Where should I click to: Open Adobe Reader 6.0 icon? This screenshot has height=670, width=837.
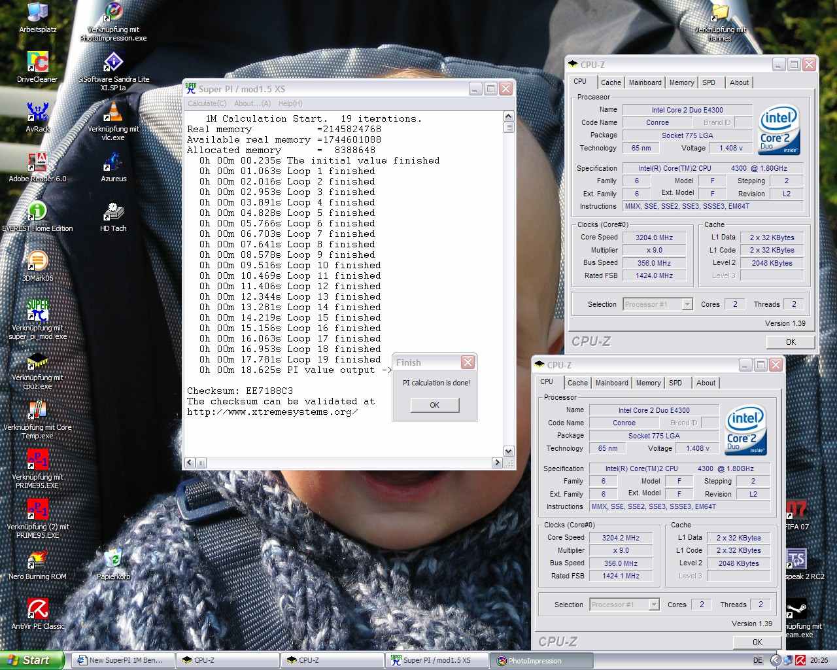point(37,167)
